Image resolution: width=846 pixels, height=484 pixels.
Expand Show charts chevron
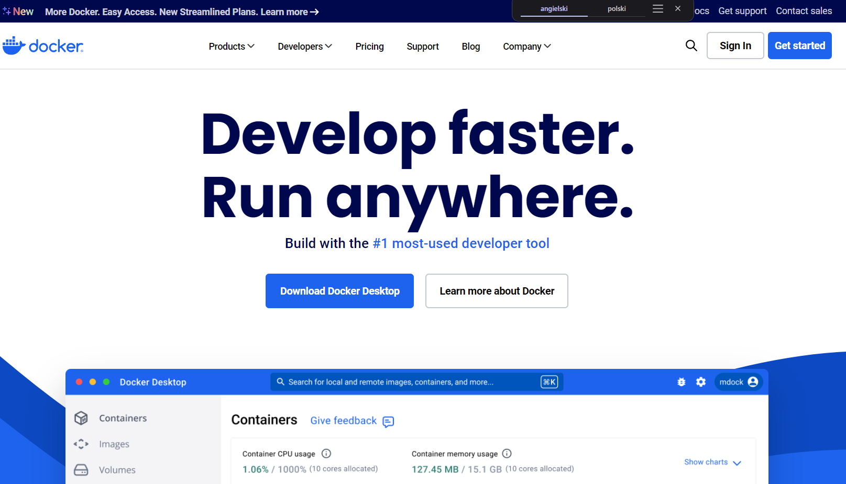[737, 463]
